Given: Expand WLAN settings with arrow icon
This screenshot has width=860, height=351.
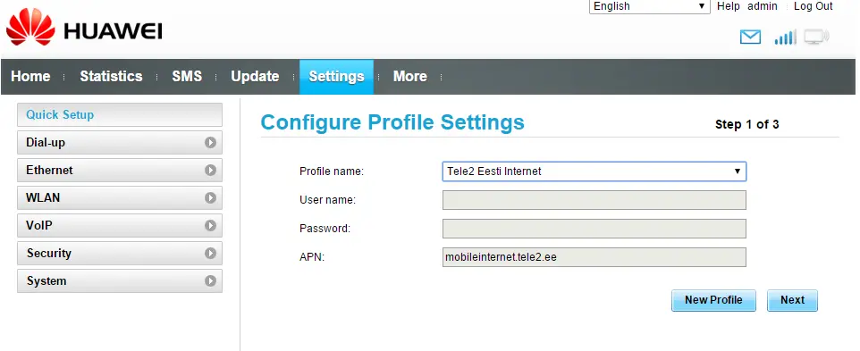Looking at the screenshot, I should point(210,197).
